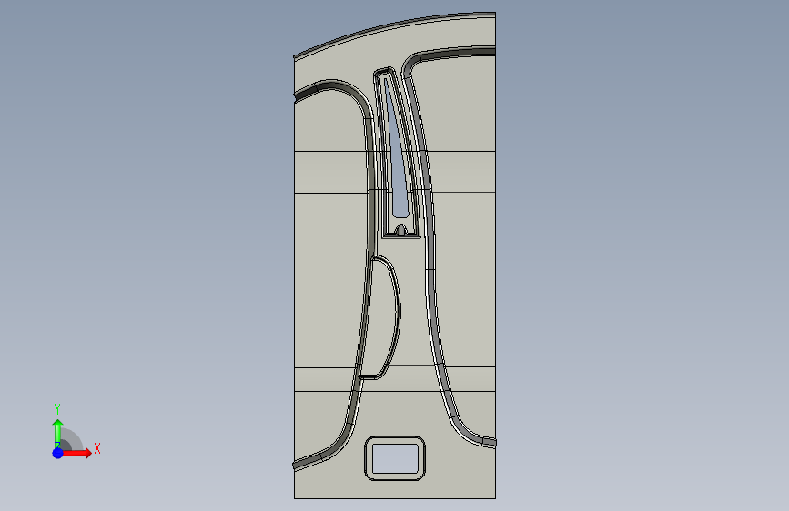
Task: Click the green Y axis arrow of triad
Action: coord(58,433)
